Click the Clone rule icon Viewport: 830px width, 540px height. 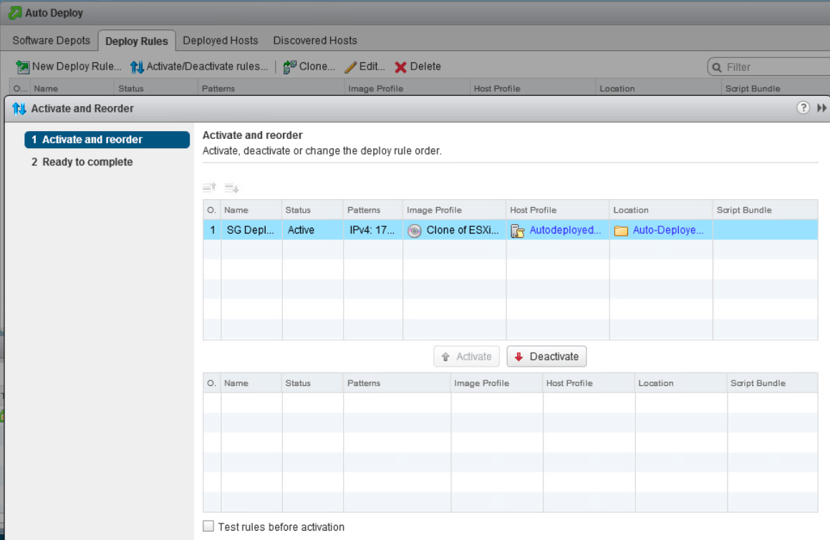click(289, 67)
